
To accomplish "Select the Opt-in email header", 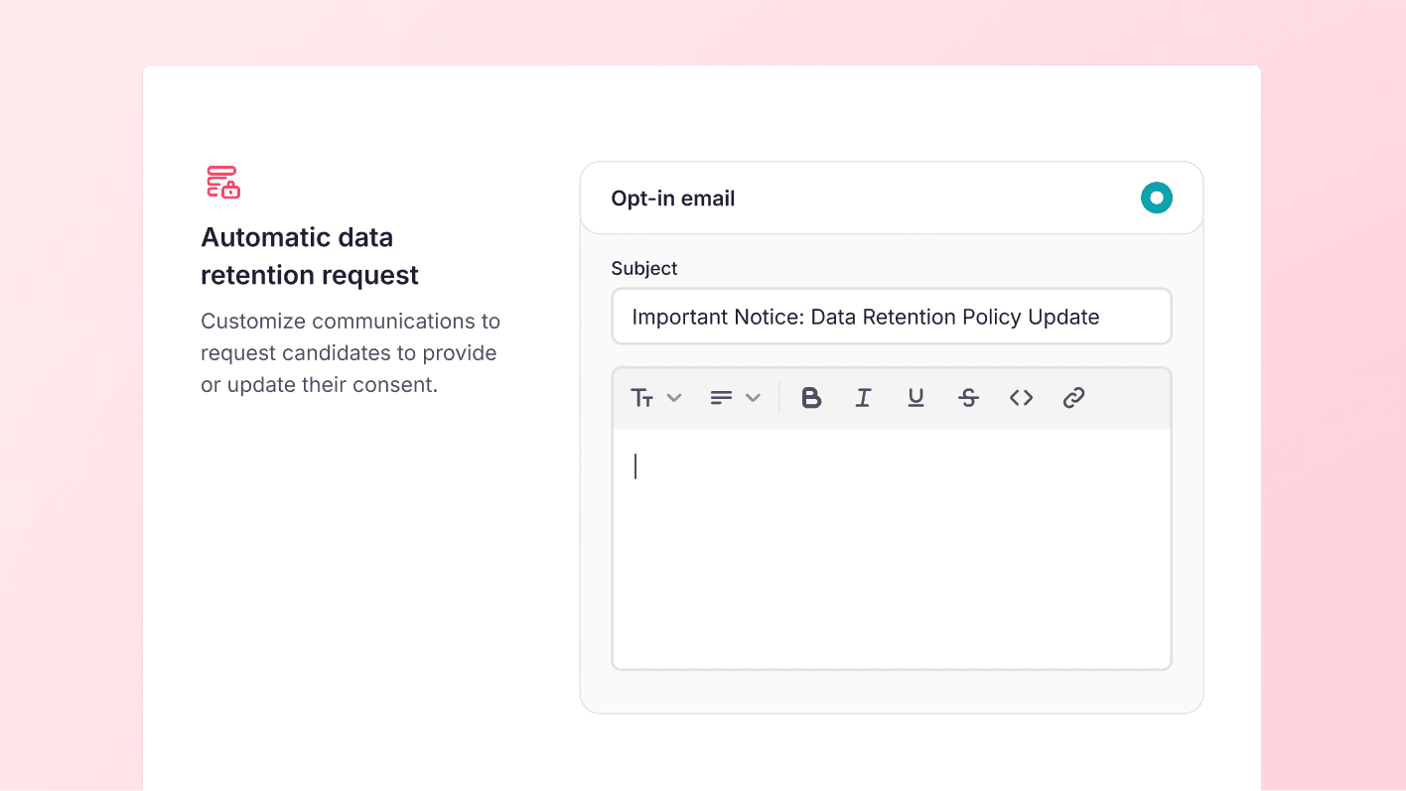I will 673,198.
